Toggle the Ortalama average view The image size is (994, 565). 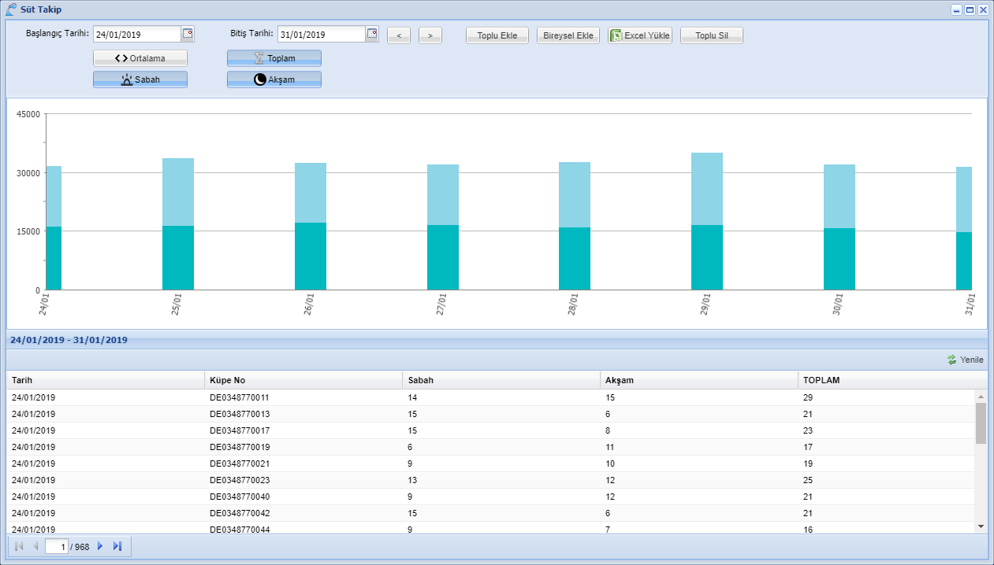pyautogui.click(x=140, y=58)
